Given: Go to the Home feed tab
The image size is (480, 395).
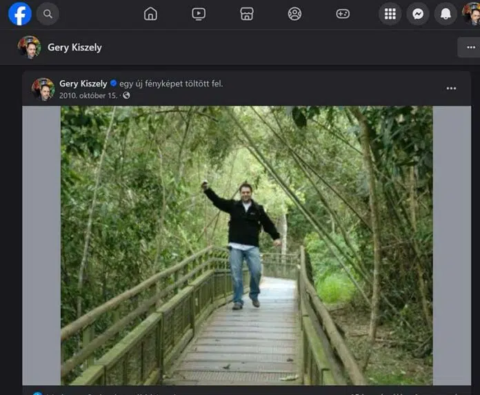Looking at the screenshot, I should [x=150, y=14].
